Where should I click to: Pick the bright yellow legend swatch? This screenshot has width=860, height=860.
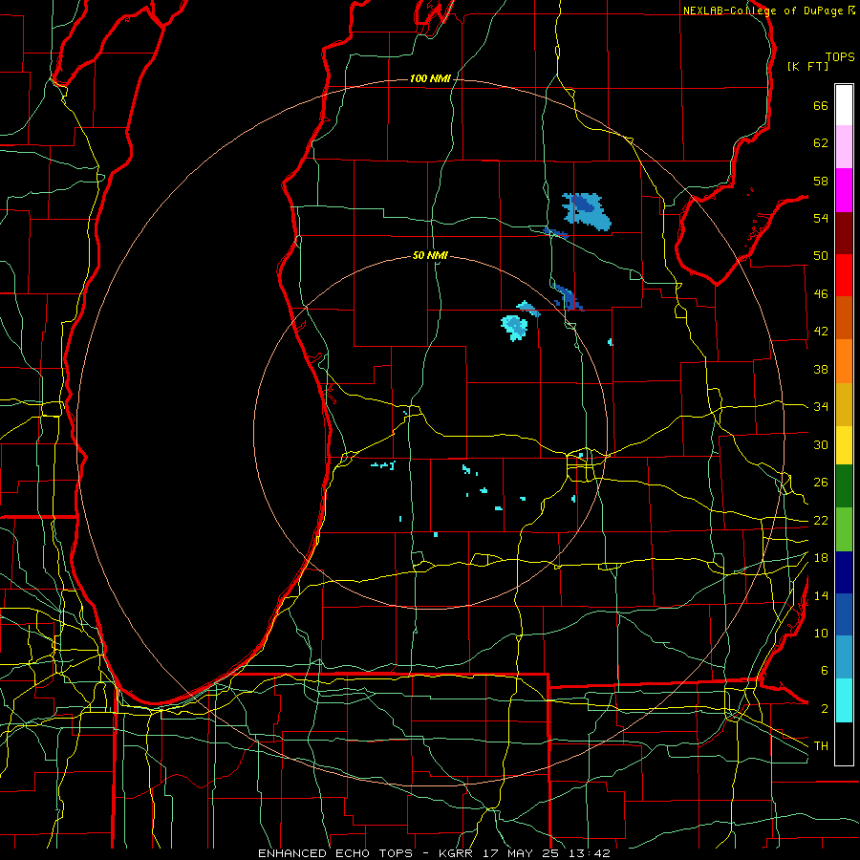(x=844, y=444)
